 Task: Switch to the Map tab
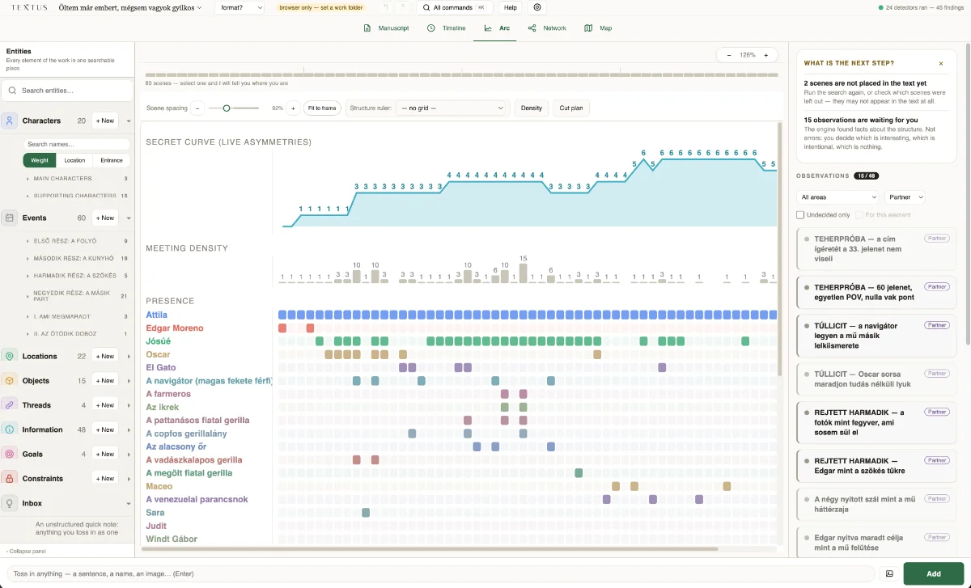pos(598,28)
